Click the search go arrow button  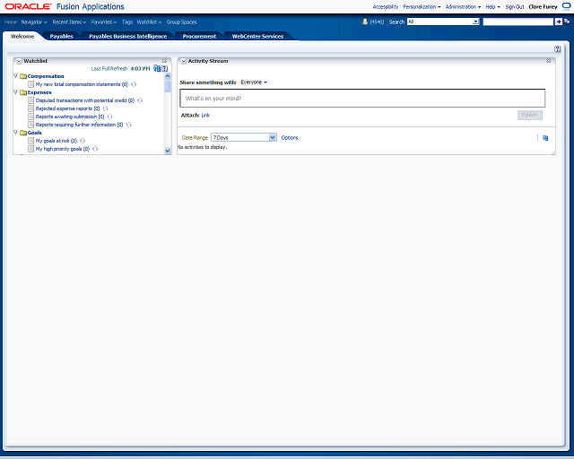[x=558, y=22]
